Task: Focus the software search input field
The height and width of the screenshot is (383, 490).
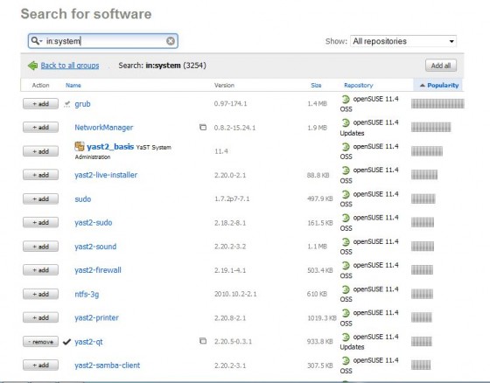Action: [x=103, y=41]
